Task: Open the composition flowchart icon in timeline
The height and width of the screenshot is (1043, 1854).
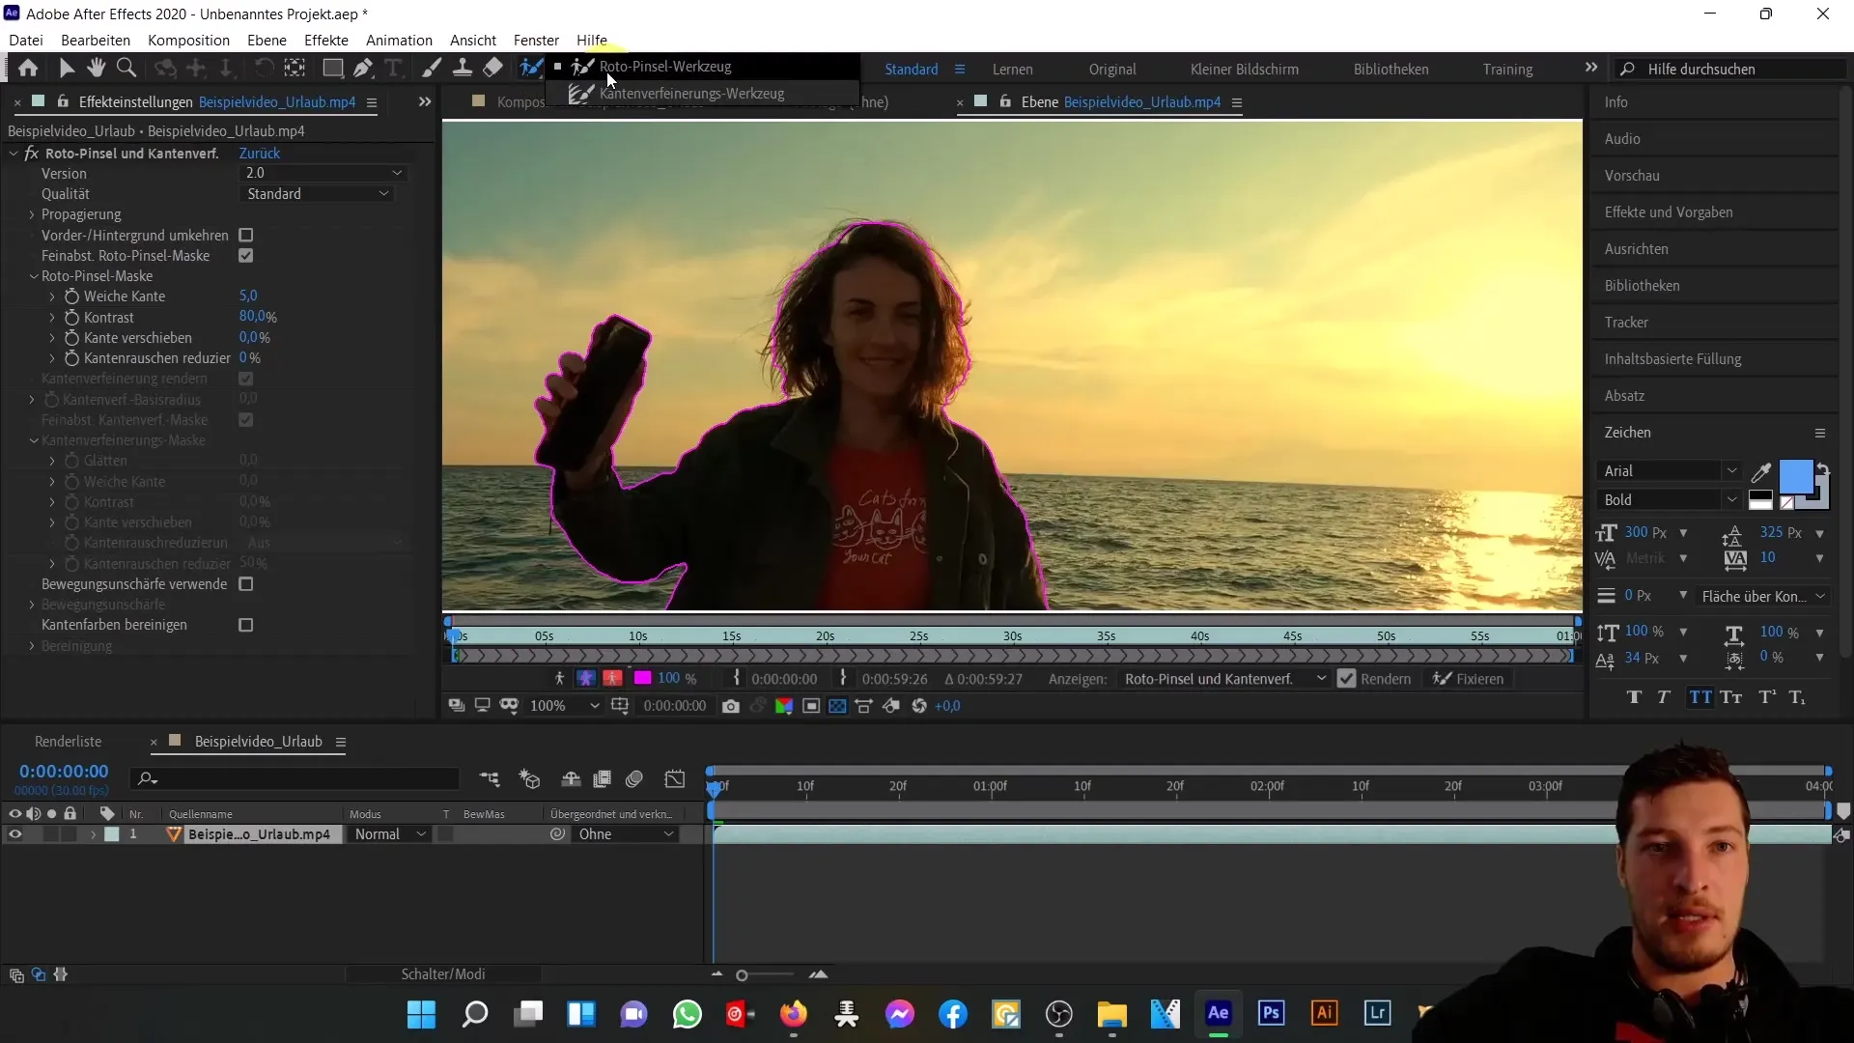Action: 490,779
